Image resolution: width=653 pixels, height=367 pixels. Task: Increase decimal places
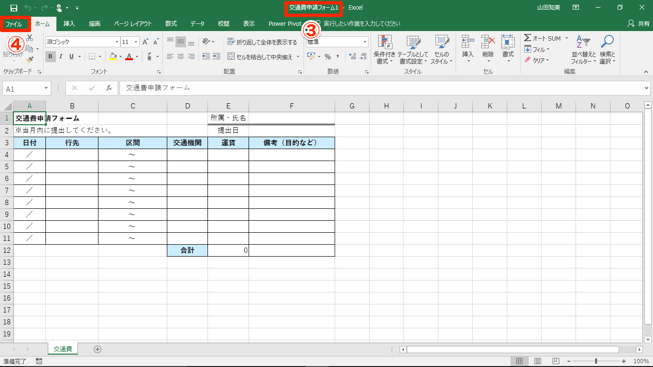click(x=353, y=56)
